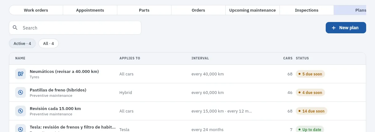This screenshot has width=375, height=132.
Task: Click the 46 cars count
Action: tap(290, 93)
